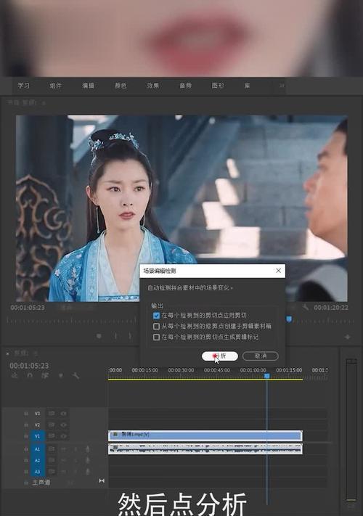Image resolution: width=363 pixels, height=516 pixels.
Task: Enable 从每个检测到的剪切点创建子剪辑素材箱 checkbox
Action: 156,326
